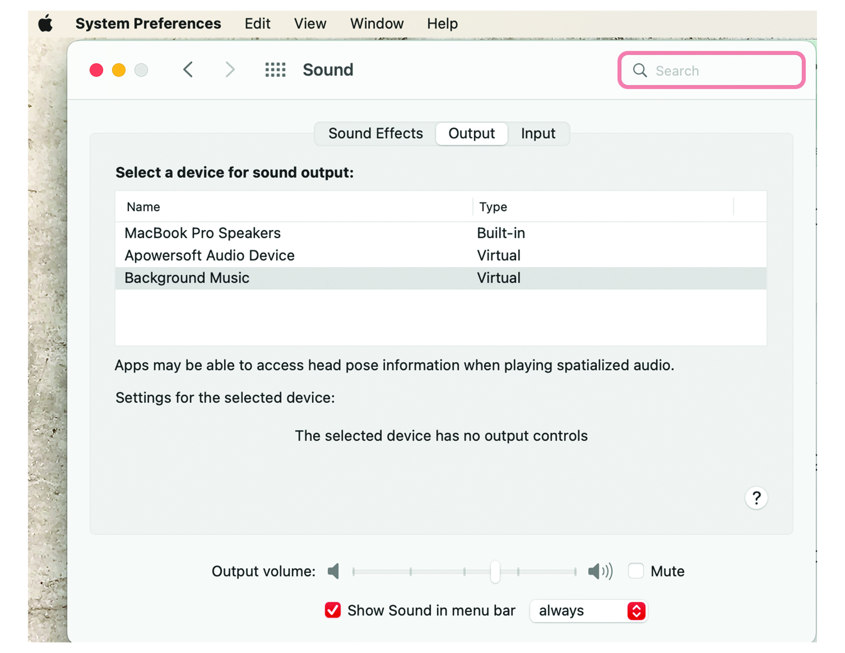Click the Type column header
845x653 pixels.
pyautogui.click(x=493, y=207)
